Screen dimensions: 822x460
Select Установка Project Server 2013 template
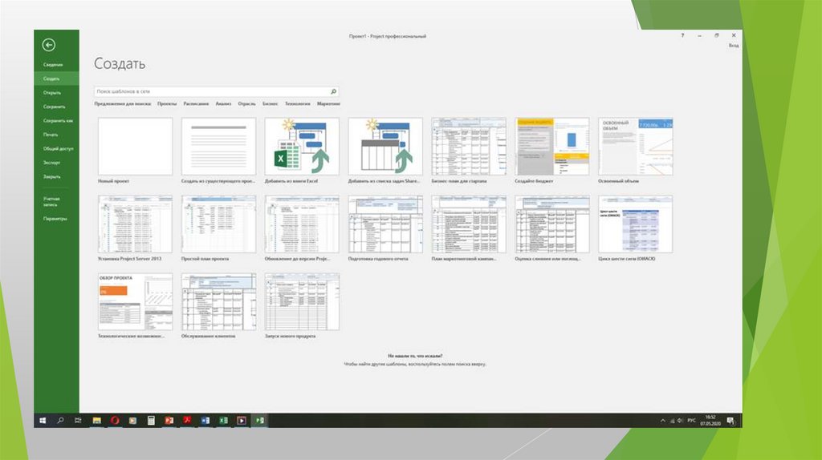135,228
